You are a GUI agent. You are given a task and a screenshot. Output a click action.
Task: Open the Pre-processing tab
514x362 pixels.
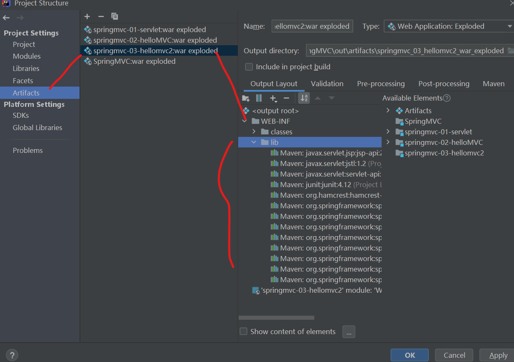[381, 84]
